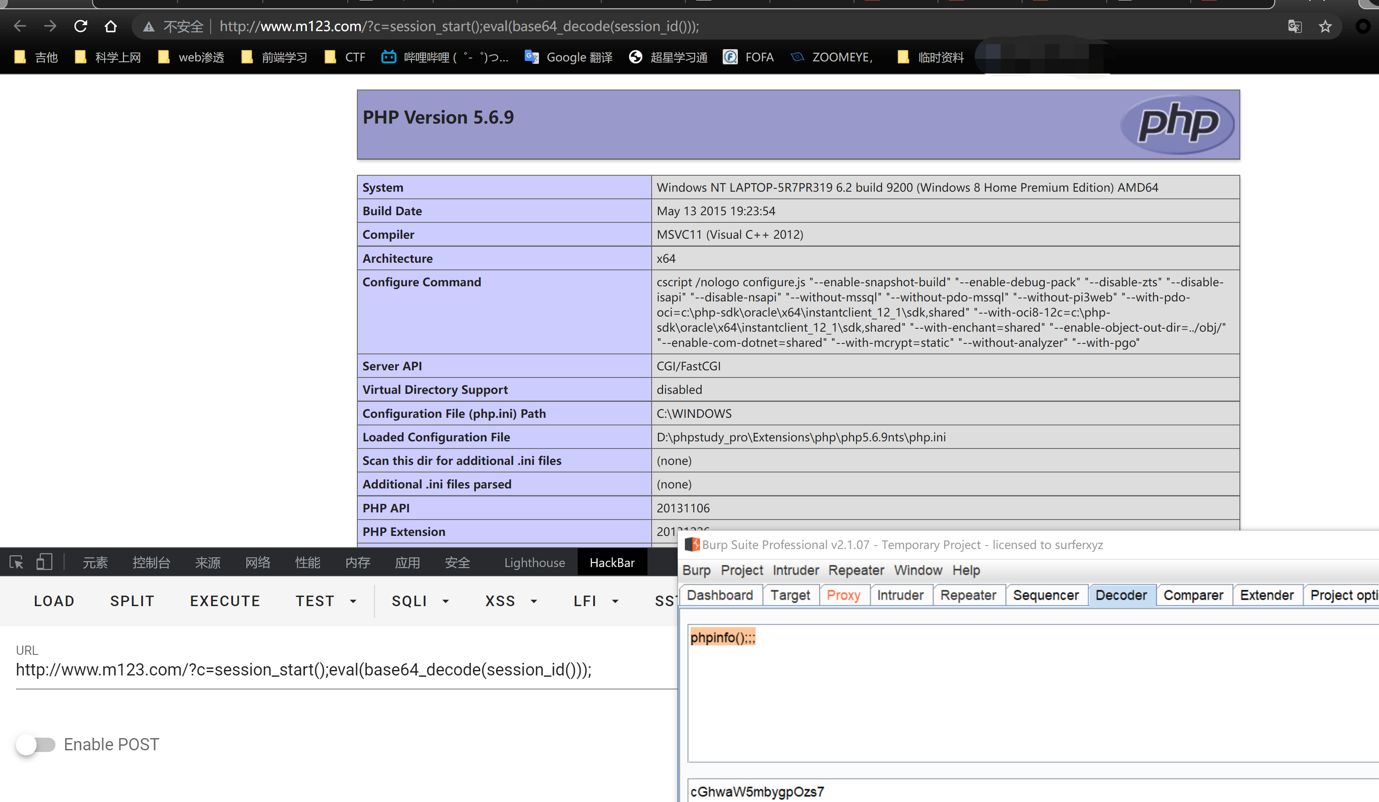Screen dimensions: 1379x802
Task: Select the DevTools element inspector icon
Action: click(x=16, y=562)
